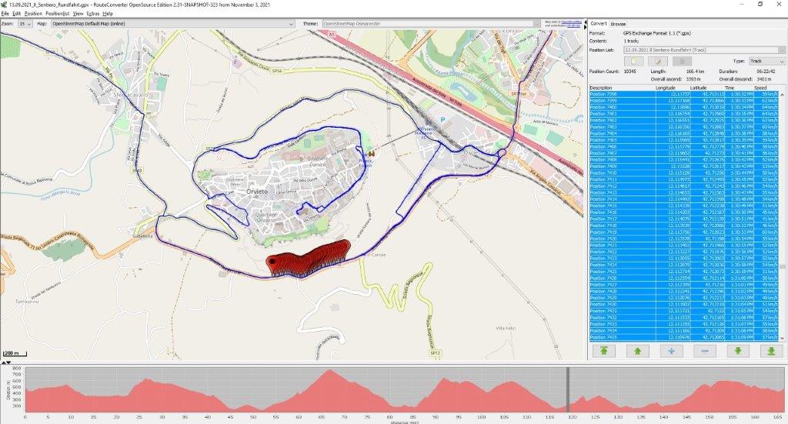Open the PositionList menu

click(x=57, y=14)
